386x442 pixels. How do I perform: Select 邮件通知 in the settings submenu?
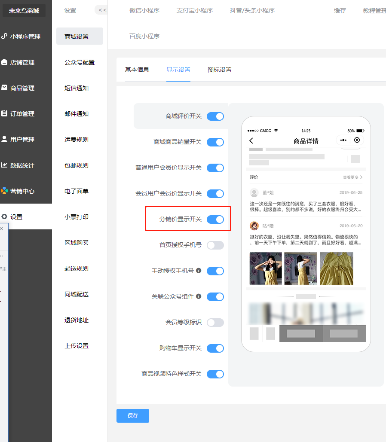pyautogui.click(x=77, y=113)
